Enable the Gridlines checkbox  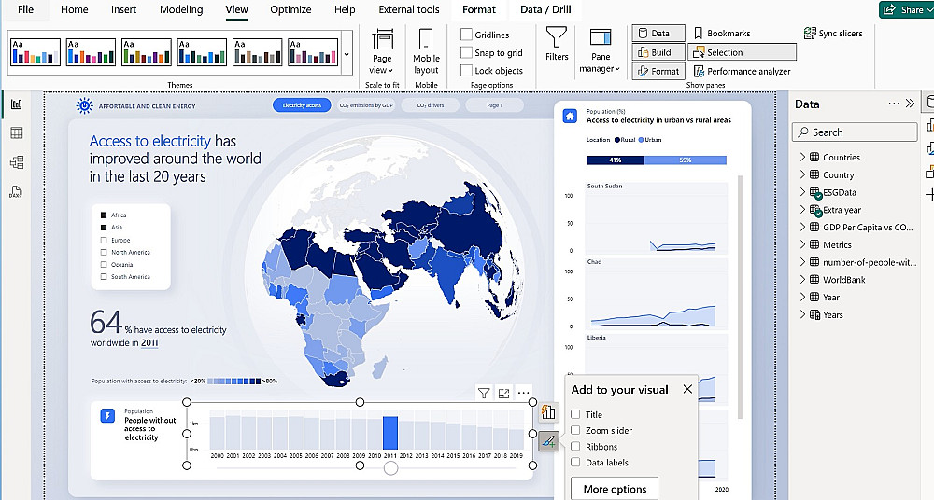point(466,35)
